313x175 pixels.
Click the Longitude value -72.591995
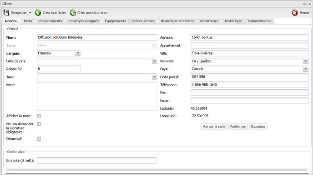click(199, 116)
